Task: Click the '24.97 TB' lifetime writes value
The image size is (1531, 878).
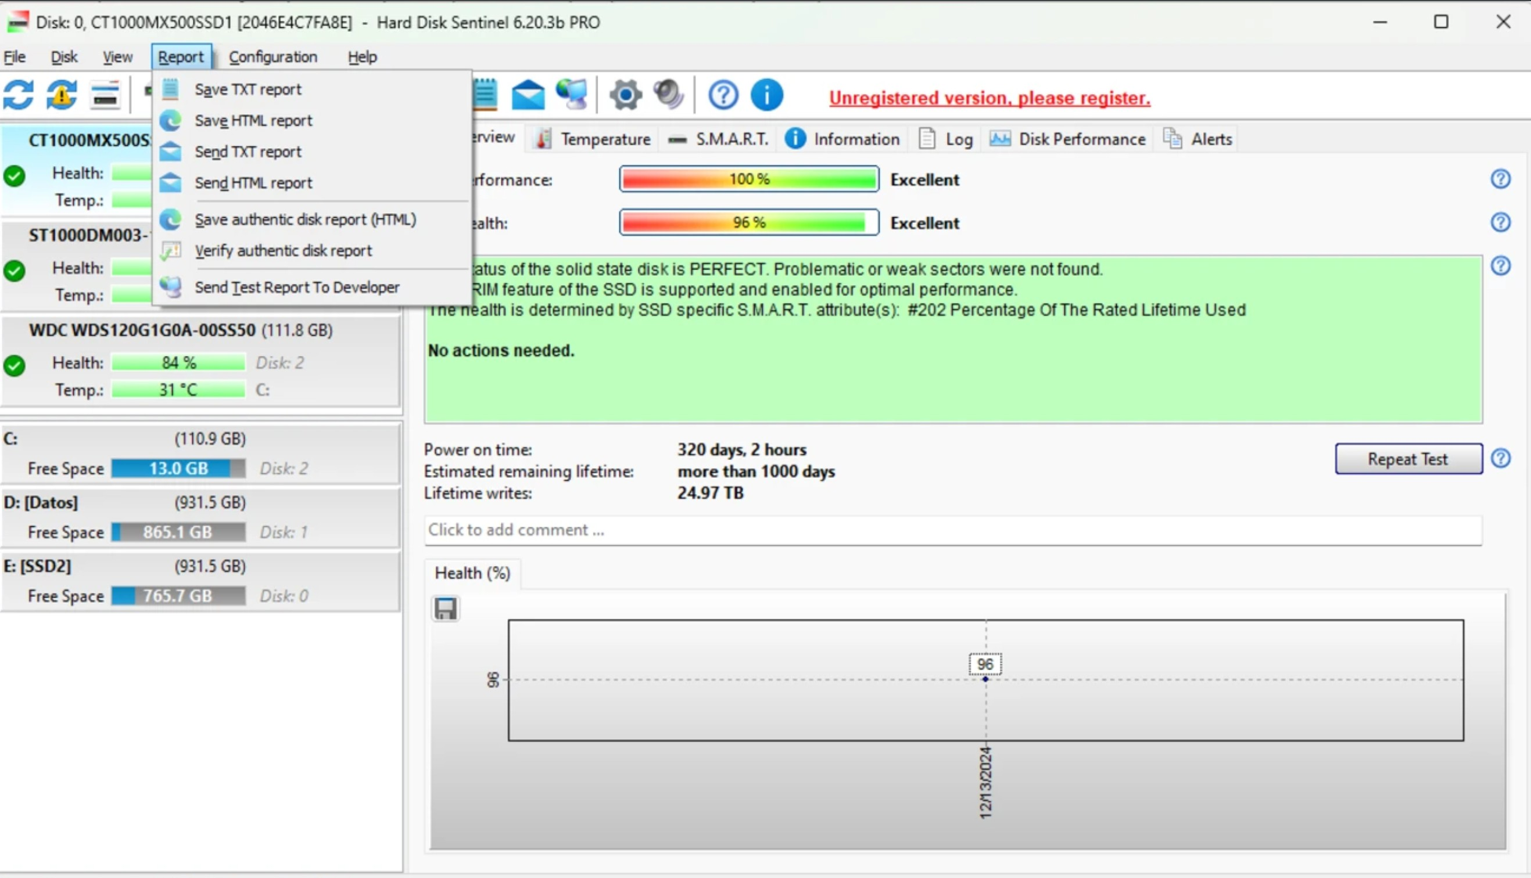Action: click(x=710, y=492)
